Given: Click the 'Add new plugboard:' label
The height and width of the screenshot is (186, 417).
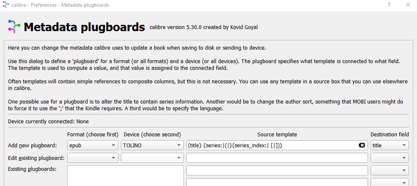Looking at the screenshot, I should tap(32, 146).
